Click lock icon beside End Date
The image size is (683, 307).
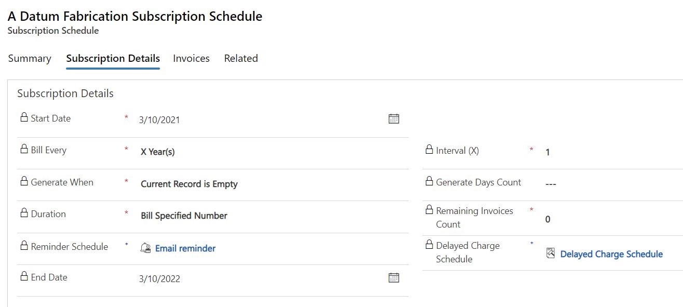24,276
